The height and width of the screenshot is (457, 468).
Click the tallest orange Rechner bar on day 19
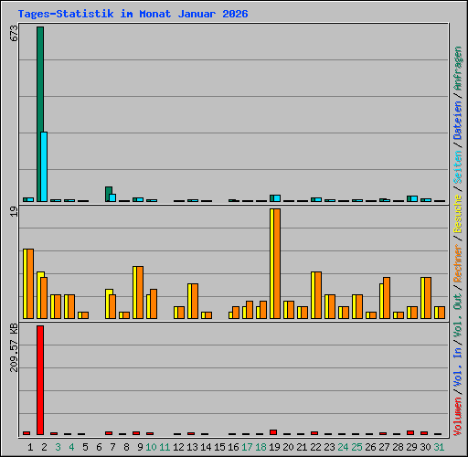(x=277, y=264)
